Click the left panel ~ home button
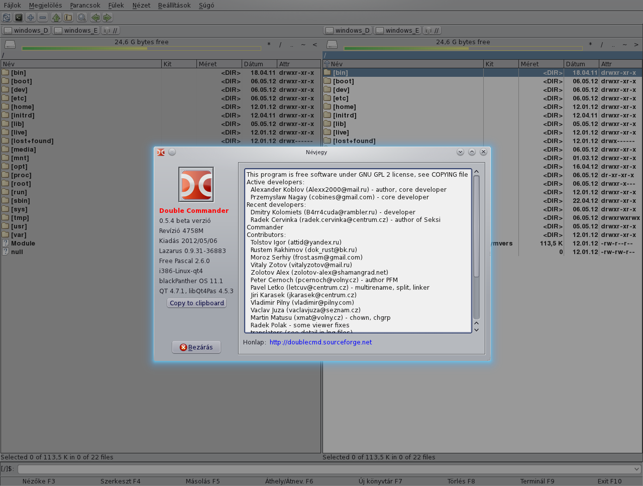The width and height of the screenshot is (643, 486). (x=303, y=45)
